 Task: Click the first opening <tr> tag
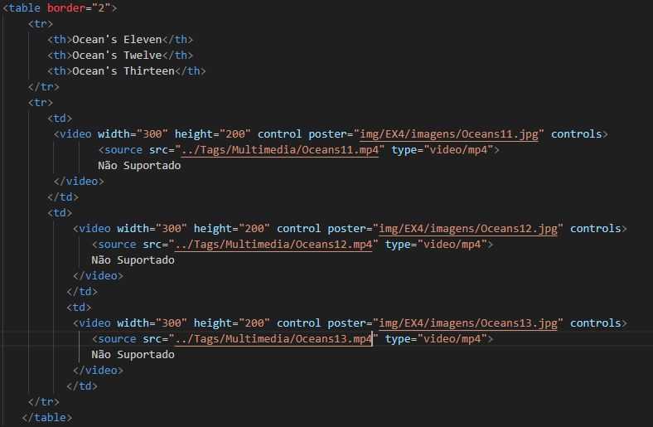coord(40,23)
